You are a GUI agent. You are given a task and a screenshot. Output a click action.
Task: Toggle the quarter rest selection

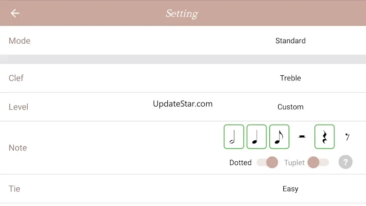click(x=325, y=137)
